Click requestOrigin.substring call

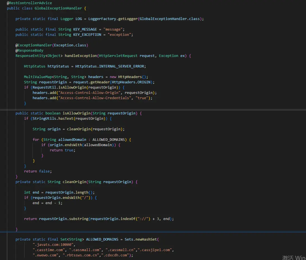point(64,219)
